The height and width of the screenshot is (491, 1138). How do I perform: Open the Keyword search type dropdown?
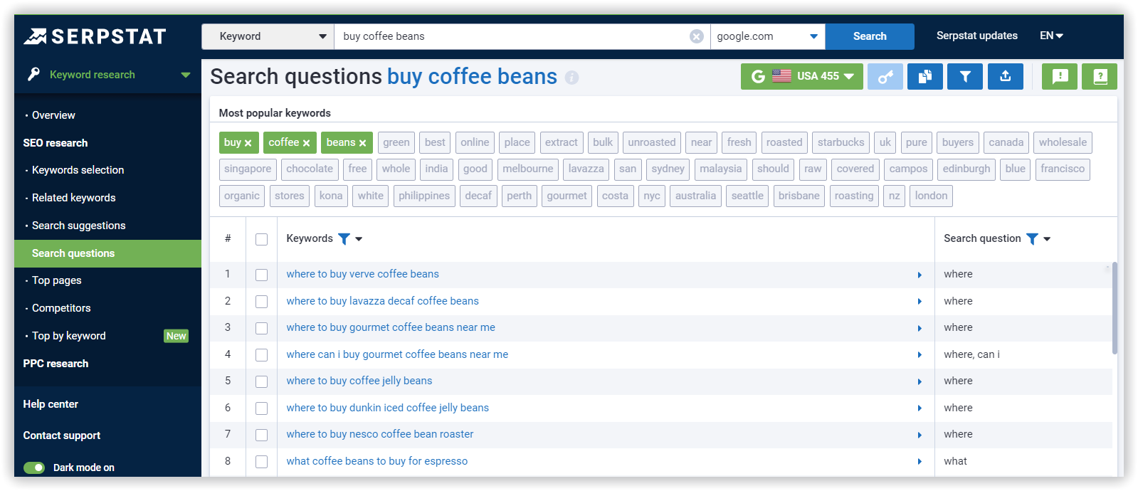[268, 36]
